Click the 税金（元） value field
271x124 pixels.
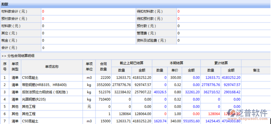[88, 41]
